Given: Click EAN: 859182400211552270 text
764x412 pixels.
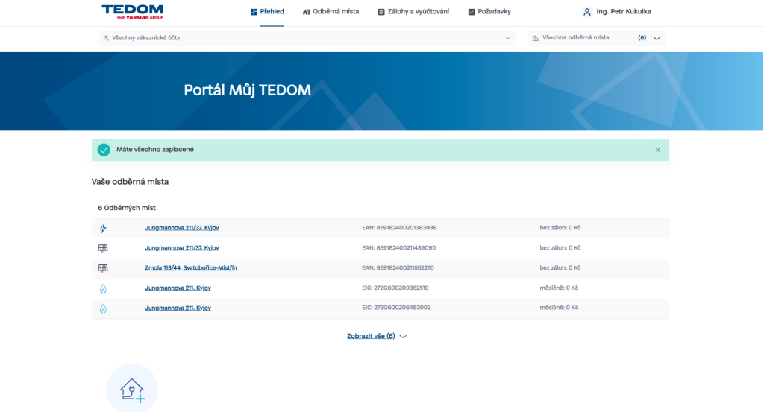Looking at the screenshot, I should pos(398,267).
